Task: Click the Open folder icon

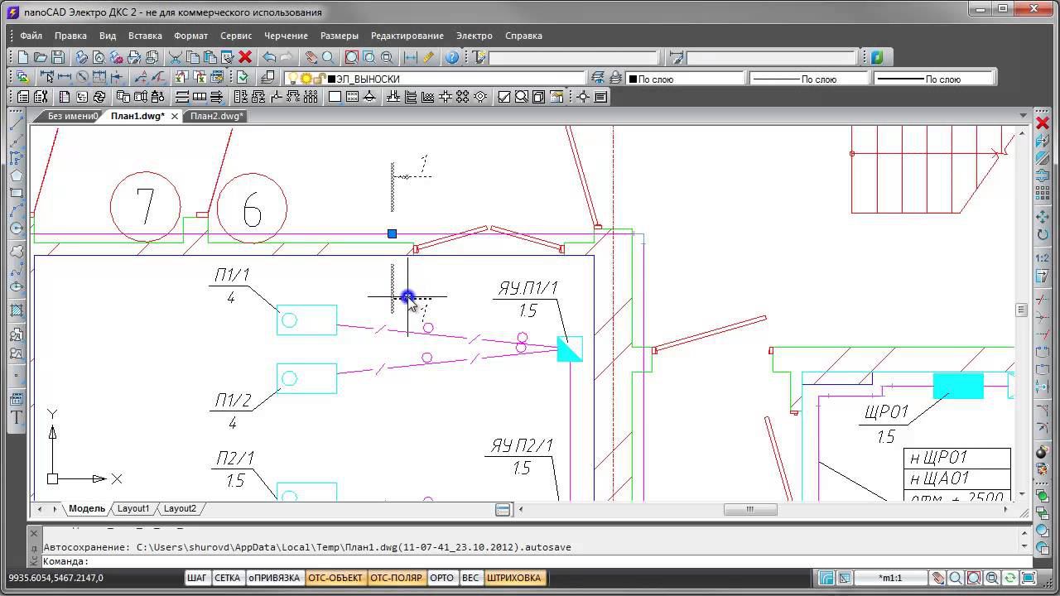Action: click(x=40, y=57)
